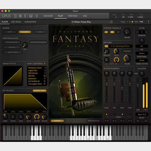The image size is (151, 151).
Task: Click the Fine tune knob
Action: point(142,41)
